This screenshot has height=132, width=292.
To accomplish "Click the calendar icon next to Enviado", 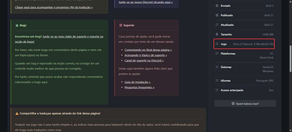I will point(217,6).
